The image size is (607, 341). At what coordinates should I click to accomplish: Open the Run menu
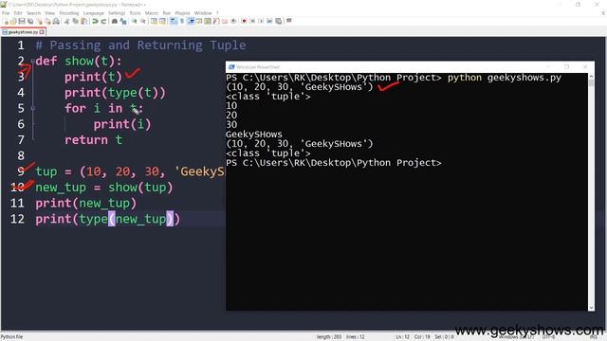click(167, 13)
